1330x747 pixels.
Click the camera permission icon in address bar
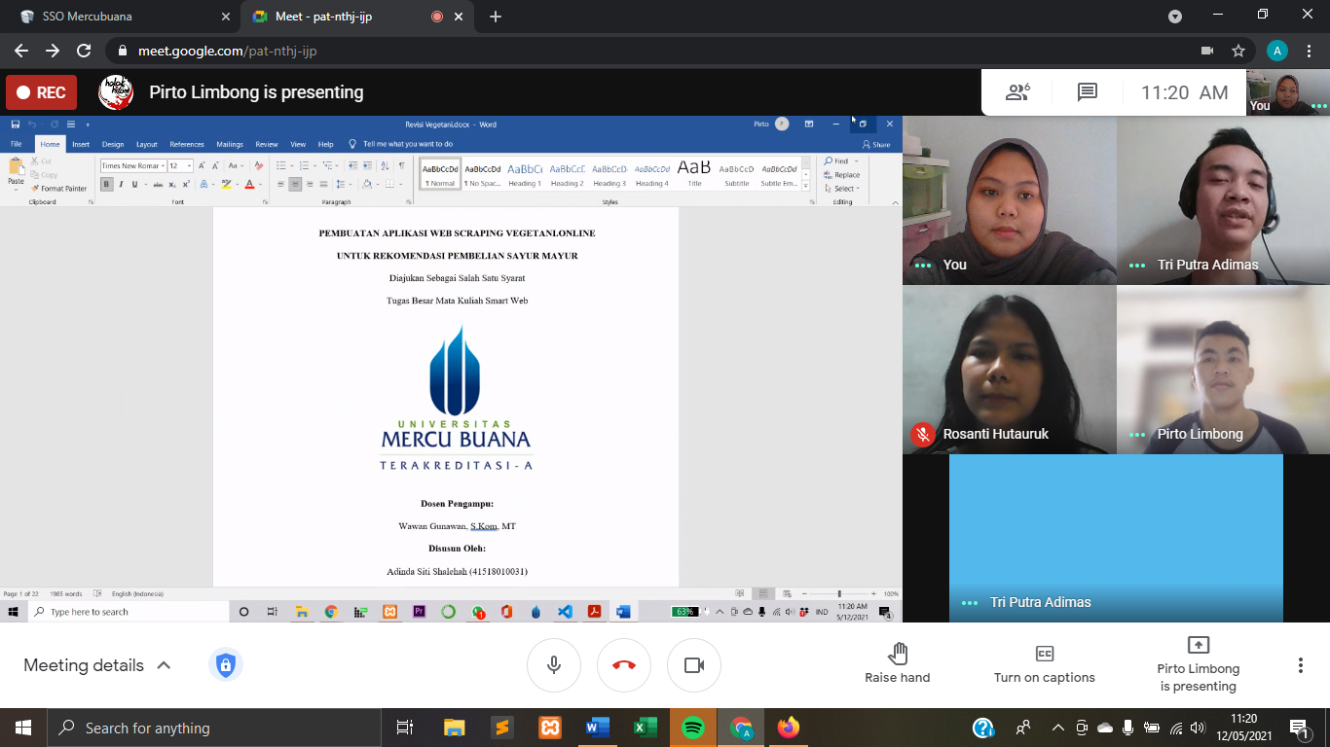1207,51
